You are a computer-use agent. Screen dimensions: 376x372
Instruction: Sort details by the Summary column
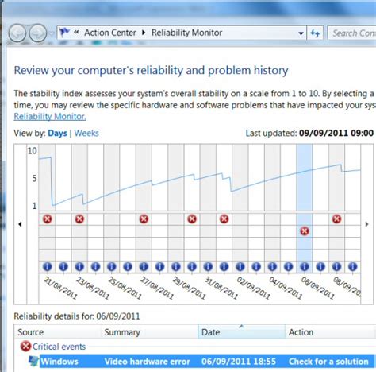(x=150, y=332)
